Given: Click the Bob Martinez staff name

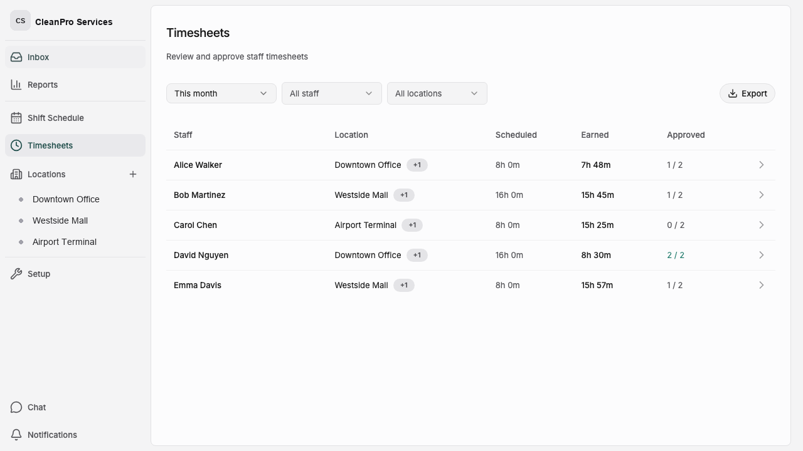Looking at the screenshot, I should pos(199,195).
